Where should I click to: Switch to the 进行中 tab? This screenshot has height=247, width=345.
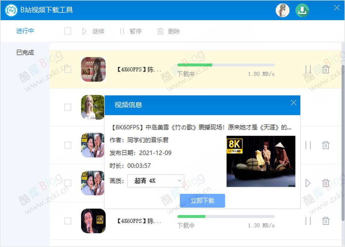25,31
